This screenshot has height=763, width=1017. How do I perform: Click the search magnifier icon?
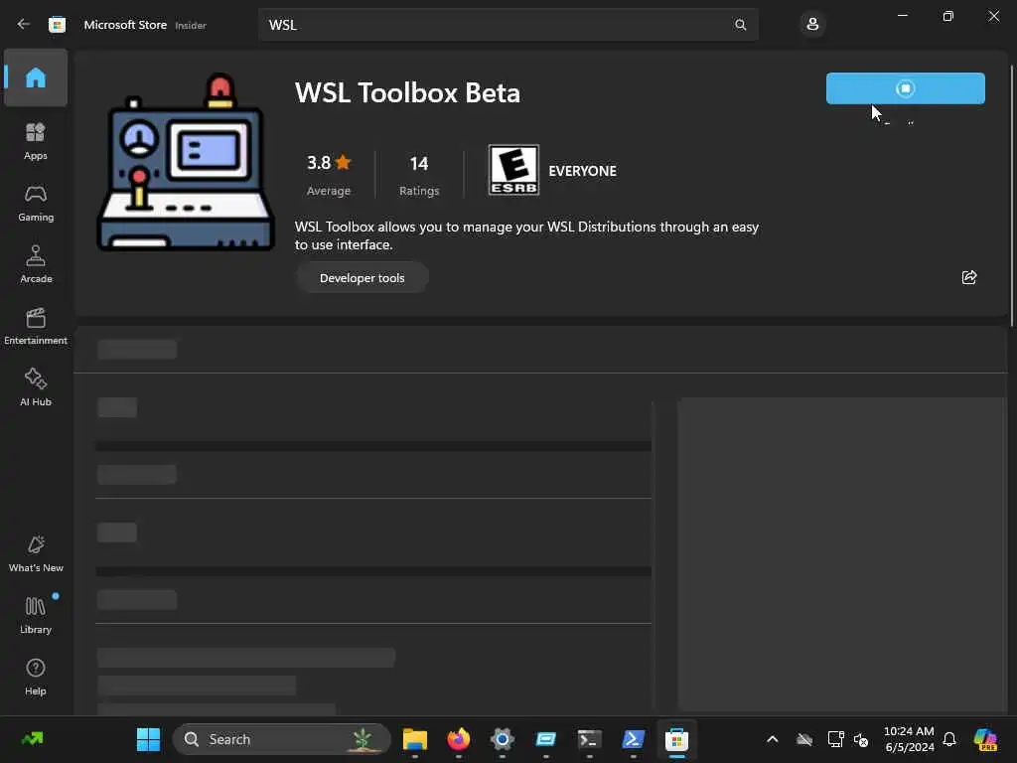(740, 25)
